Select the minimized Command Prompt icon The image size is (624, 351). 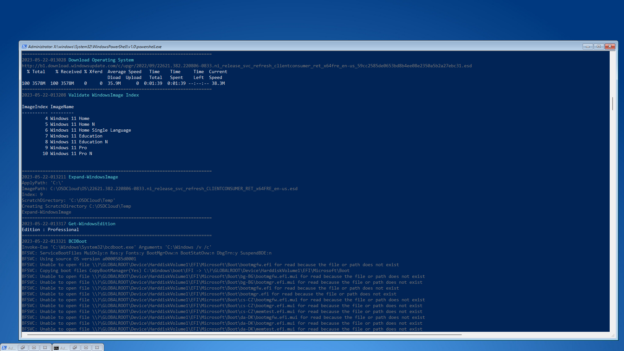pos(56,348)
